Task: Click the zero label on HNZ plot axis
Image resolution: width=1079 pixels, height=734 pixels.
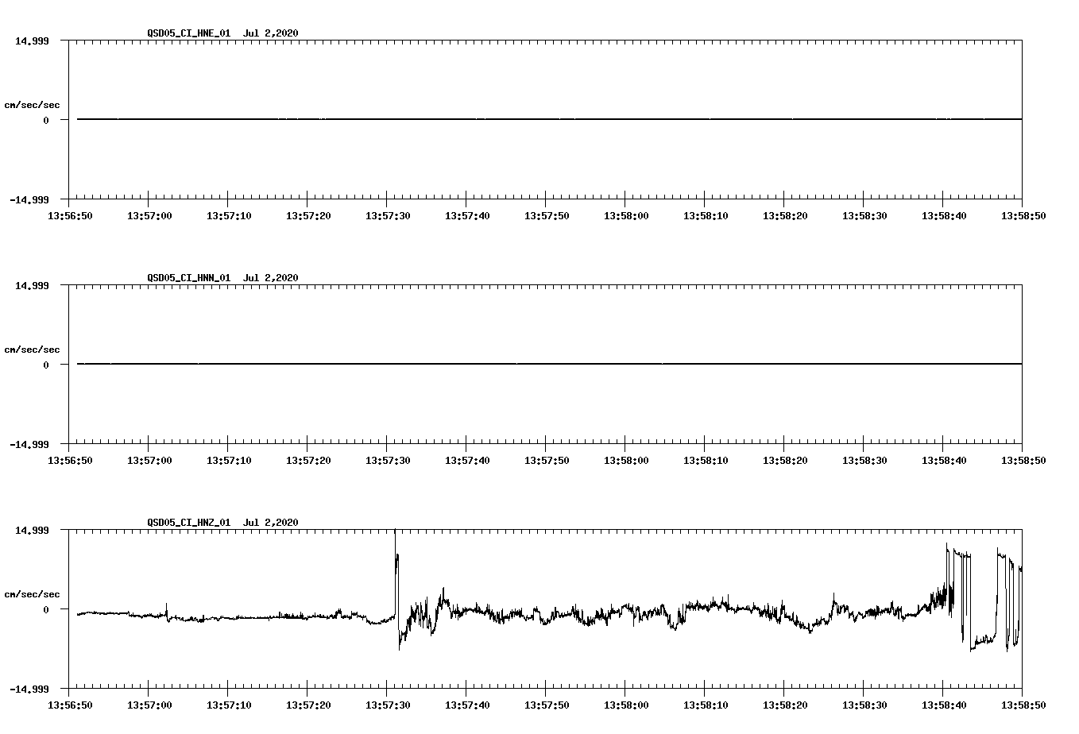Action: coord(46,609)
